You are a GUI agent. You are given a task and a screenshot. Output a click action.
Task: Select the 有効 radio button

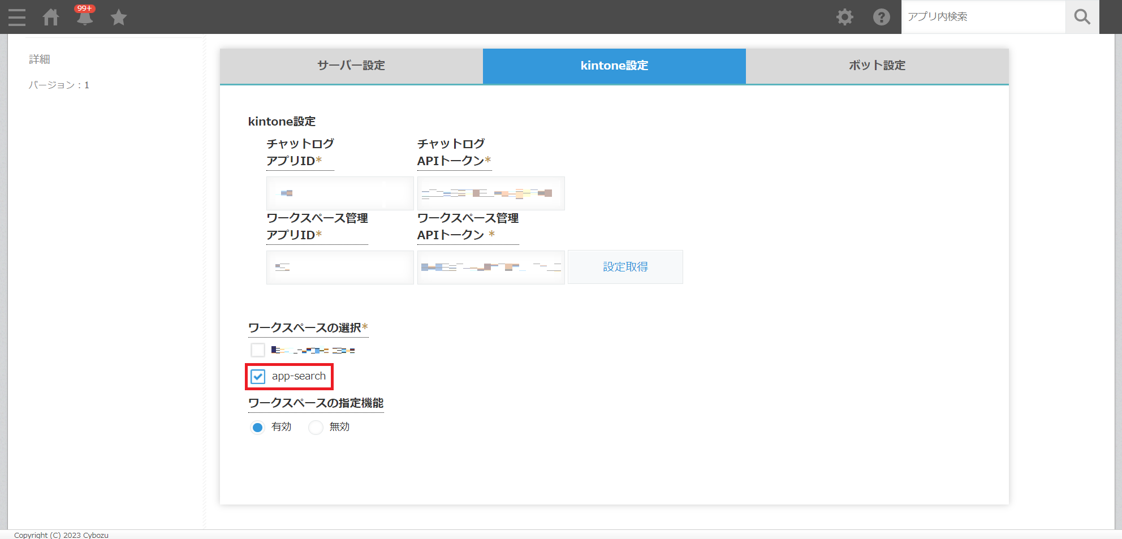(258, 428)
